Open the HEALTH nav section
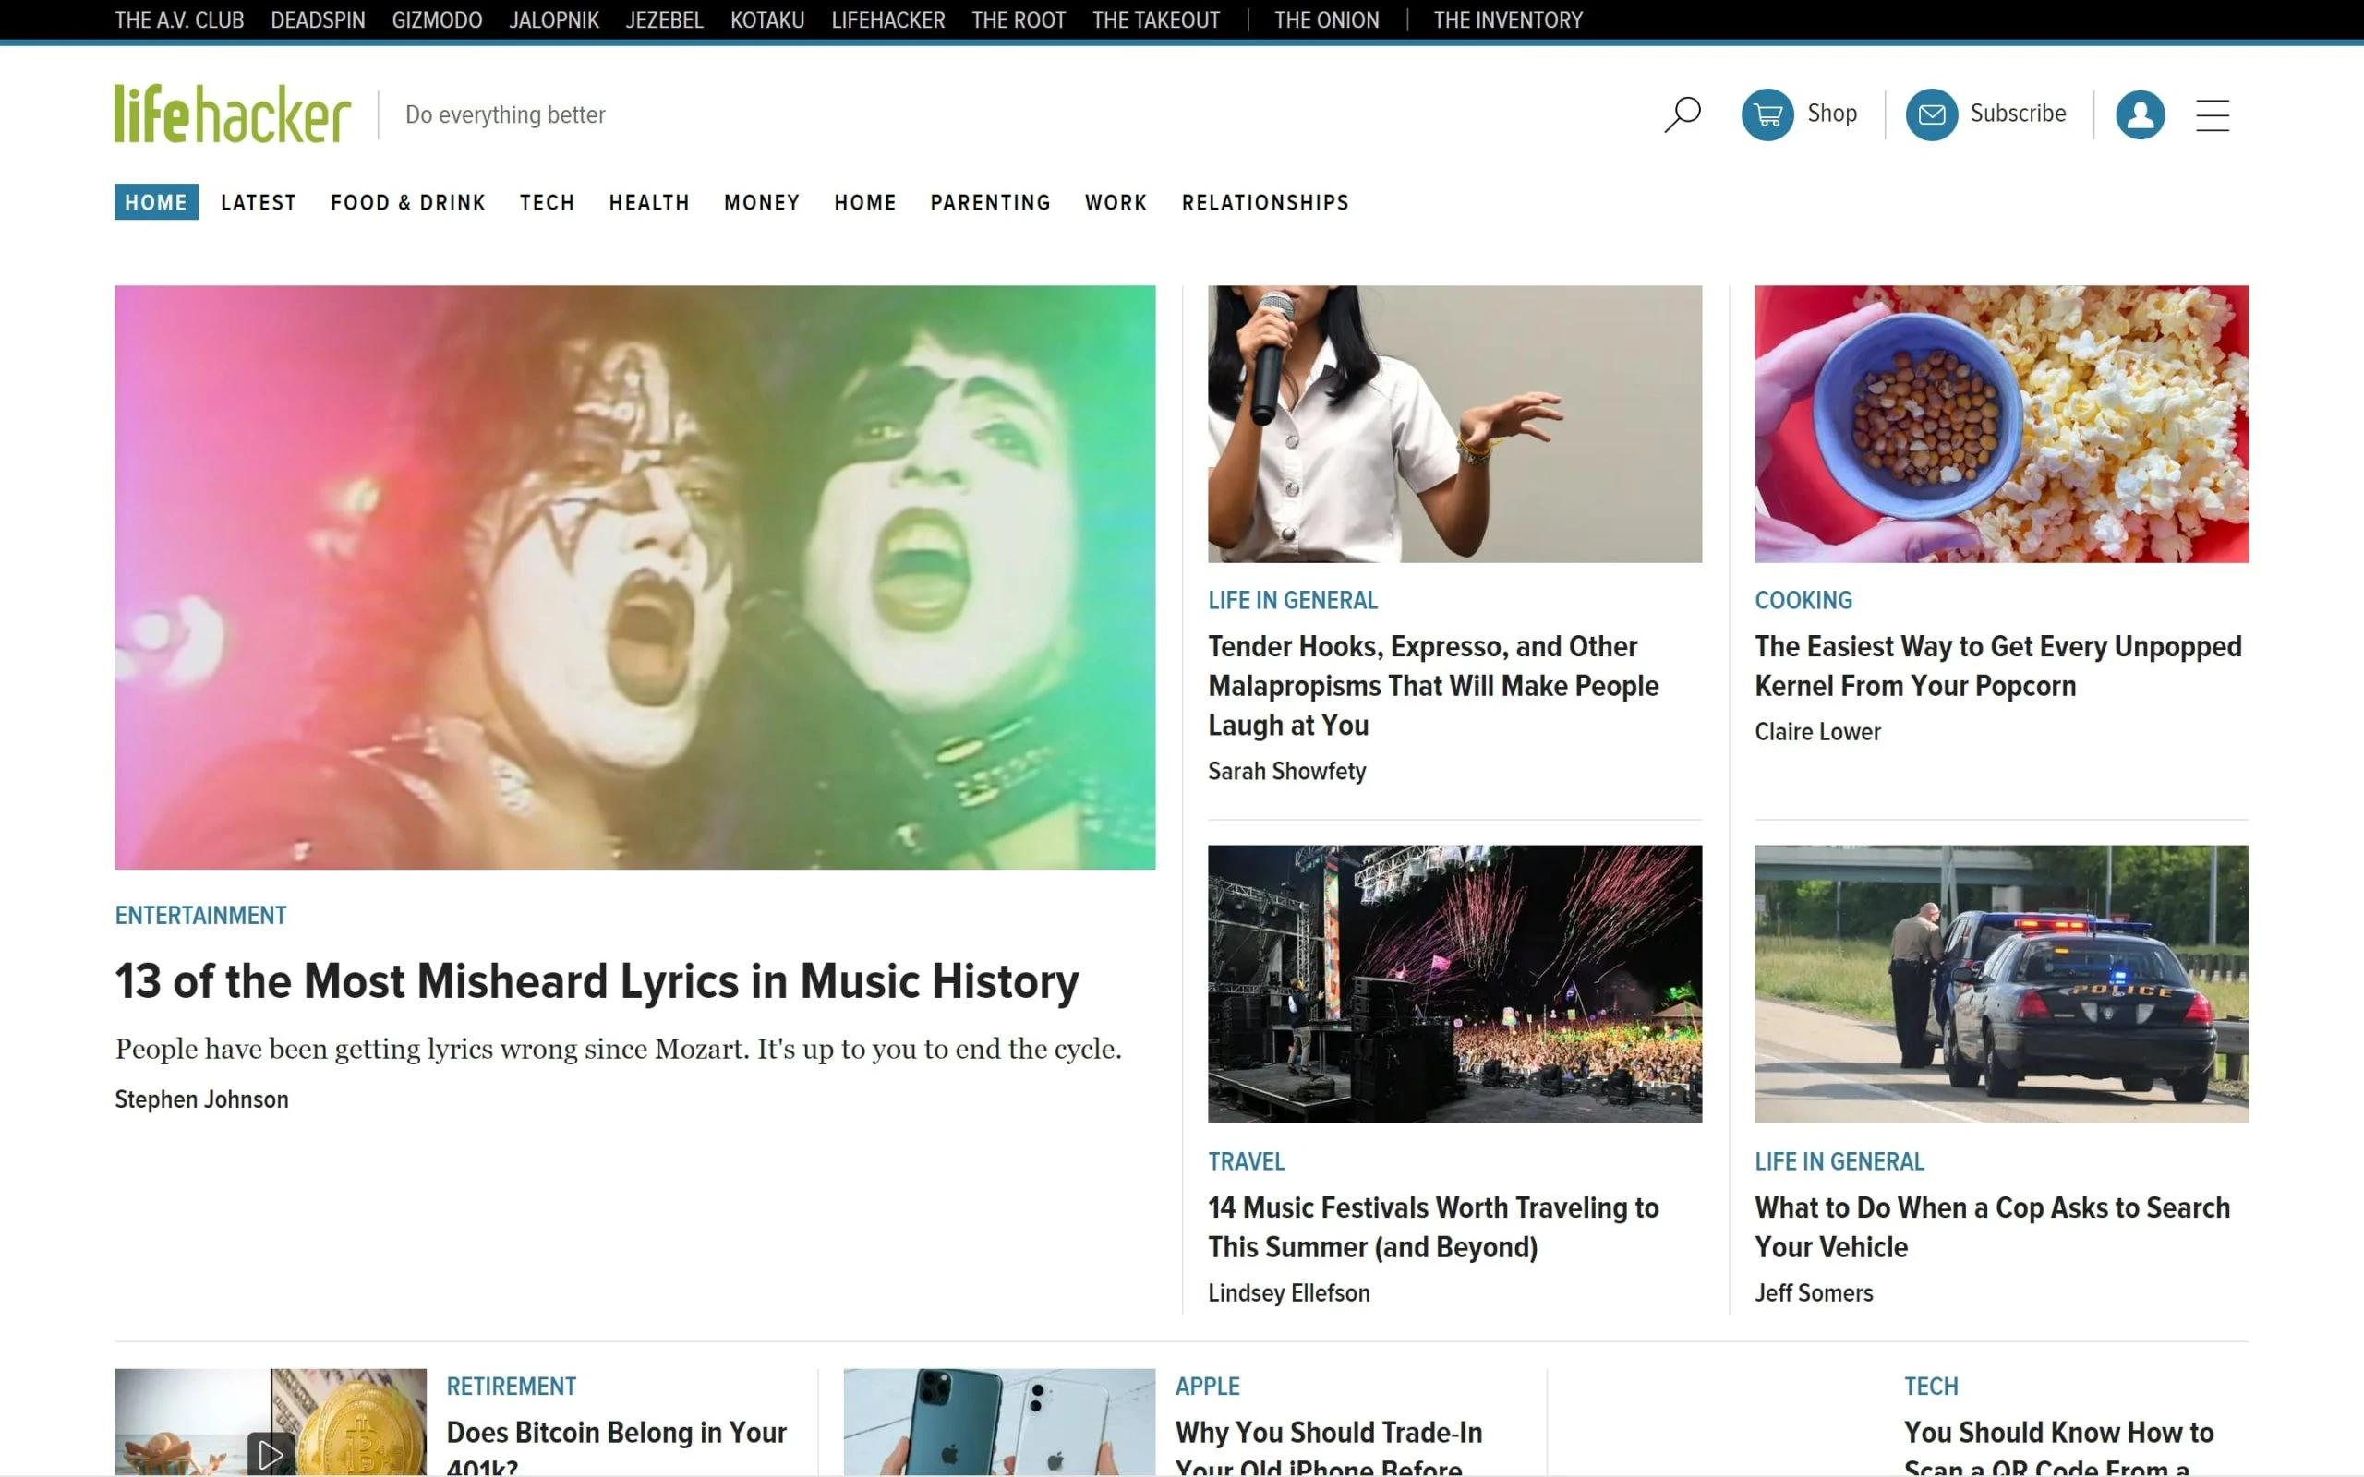This screenshot has height=1477, width=2364. 649,202
